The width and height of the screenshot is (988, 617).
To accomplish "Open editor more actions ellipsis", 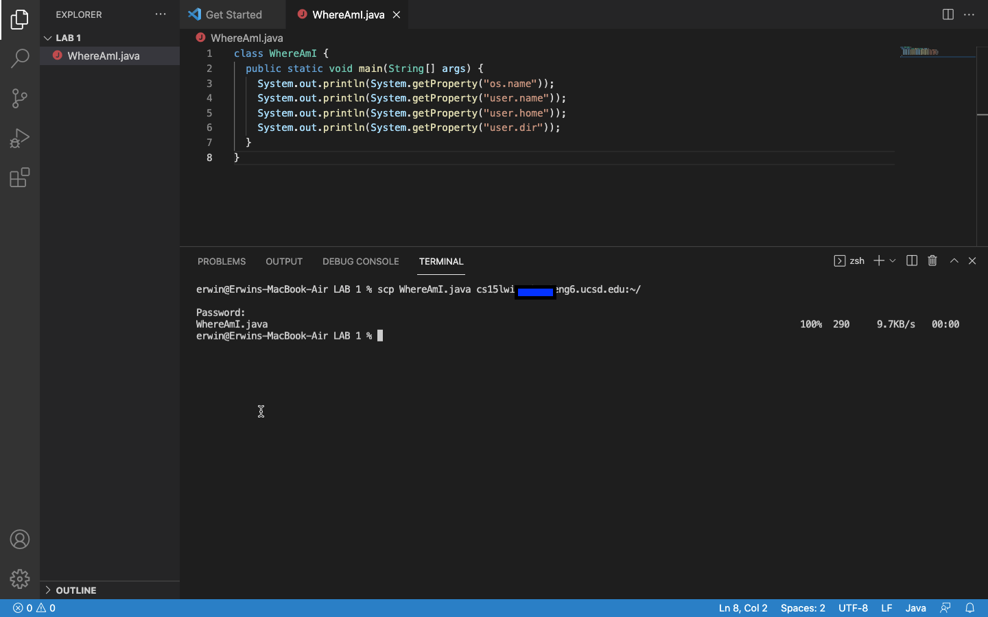I will click(969, 14).
